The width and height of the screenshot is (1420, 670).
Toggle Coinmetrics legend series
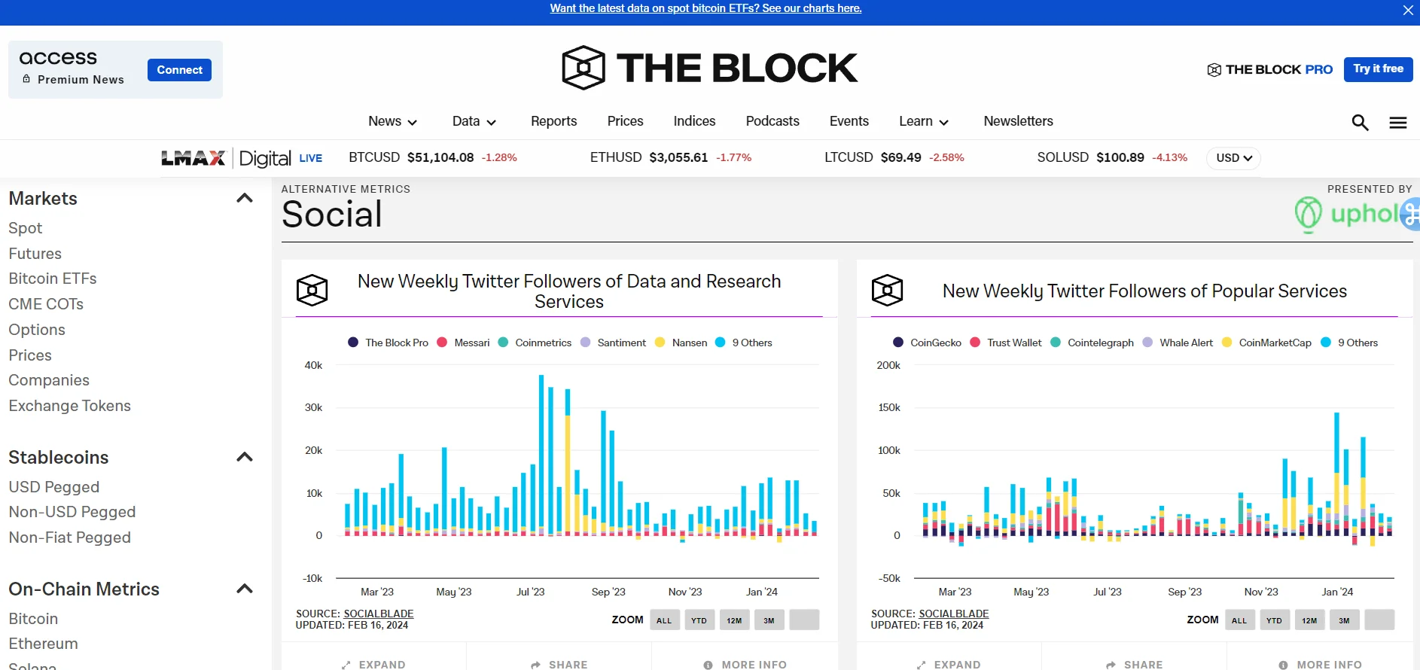[535, 343]
